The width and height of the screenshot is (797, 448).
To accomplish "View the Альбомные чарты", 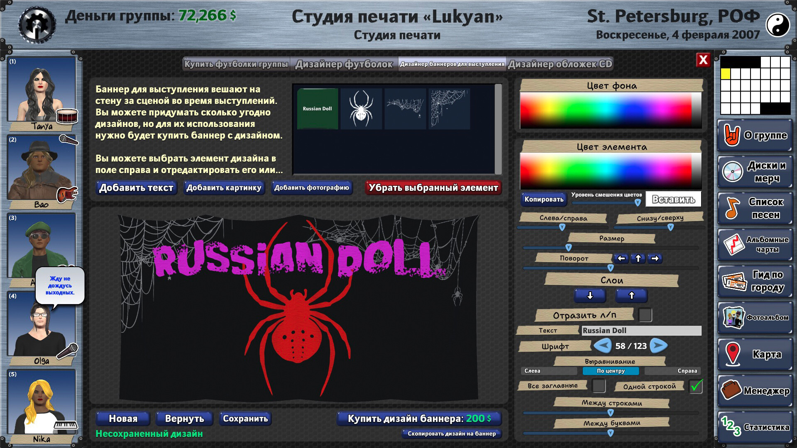I will pyautogui.click(x=755, y=244).
